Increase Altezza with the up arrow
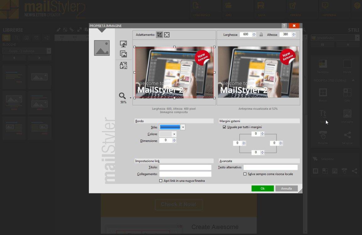This screenshot has width=362, height=235. pyautogui.click(x=294, y=33)
